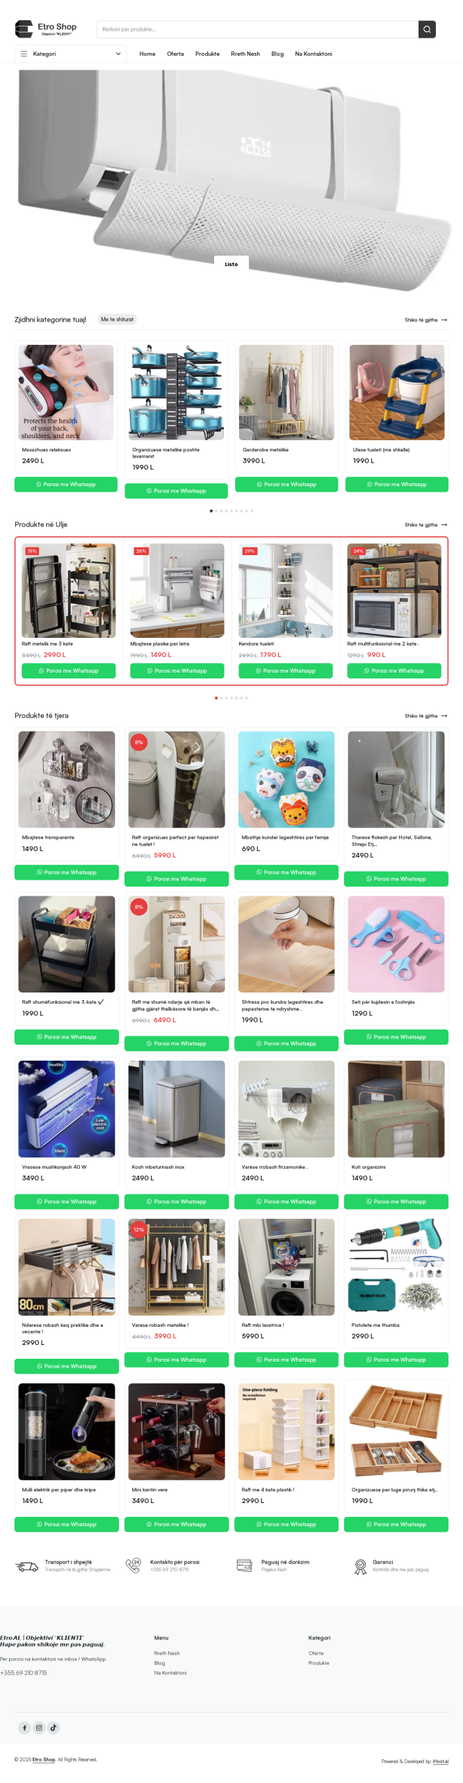463x1783 pixels.
Task: Click arrow next to category Shiko te gjitha
Action: coord(444,320)
